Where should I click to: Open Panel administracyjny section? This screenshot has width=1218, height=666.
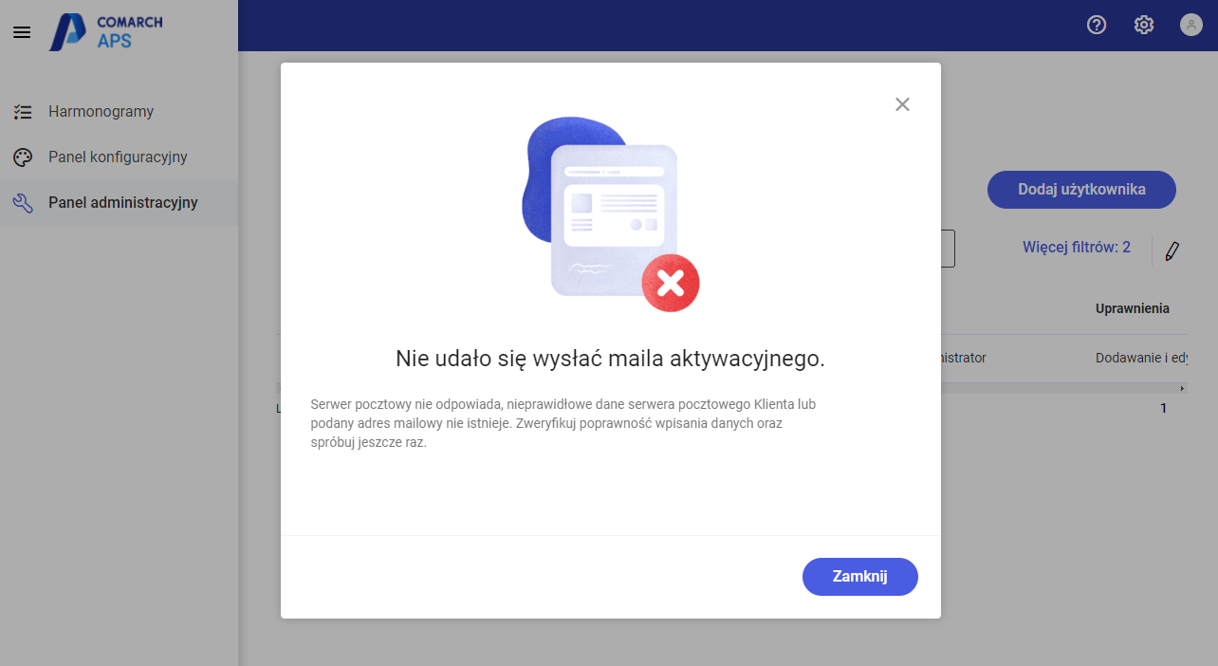click(x=122, y=202)
